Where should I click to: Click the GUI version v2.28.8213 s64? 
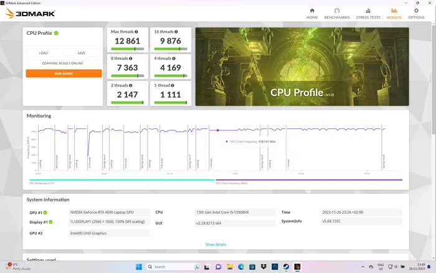(x=235, y=223)
